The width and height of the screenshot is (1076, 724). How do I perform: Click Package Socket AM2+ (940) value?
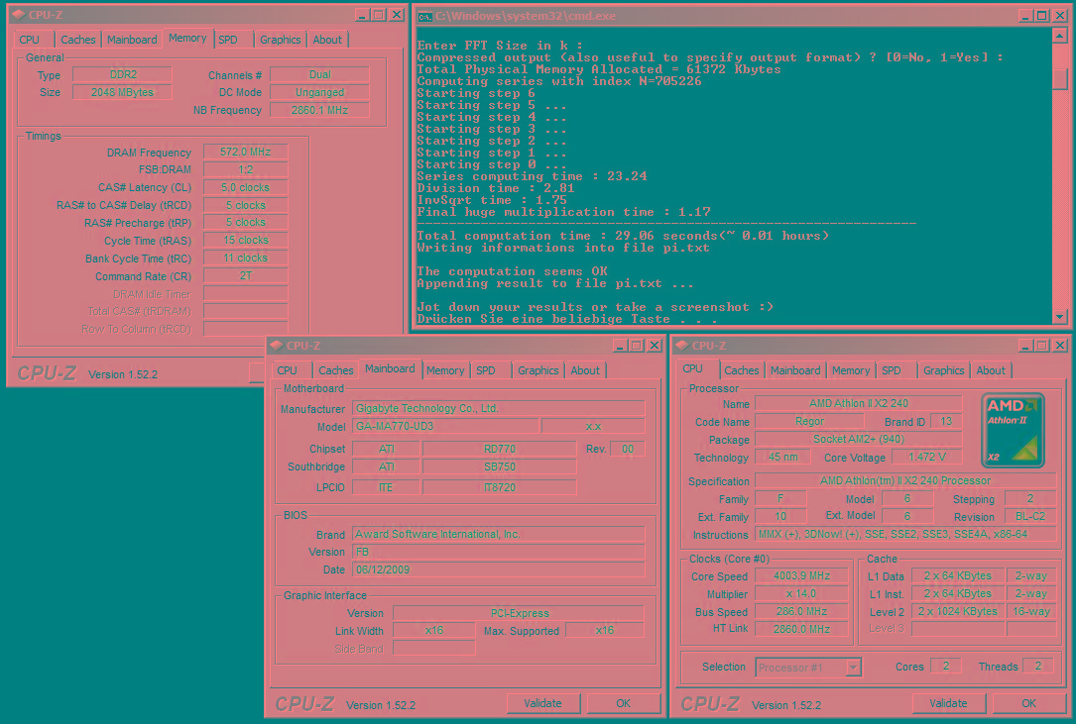pyautogui.click(x=858, y=440)
